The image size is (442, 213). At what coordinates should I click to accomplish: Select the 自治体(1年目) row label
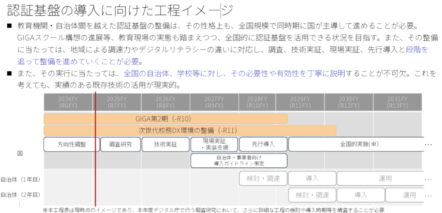(x=20, y=179)
